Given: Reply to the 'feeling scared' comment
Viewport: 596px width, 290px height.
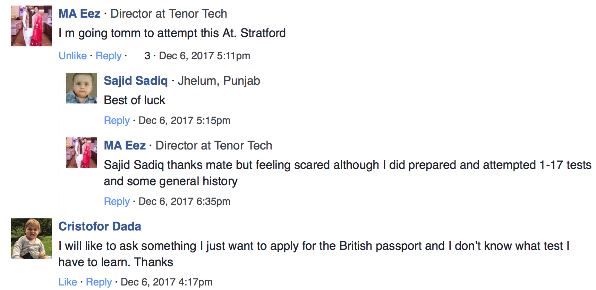Looking at the screenshot, I should pyautogui.click(x=117, y=201).
